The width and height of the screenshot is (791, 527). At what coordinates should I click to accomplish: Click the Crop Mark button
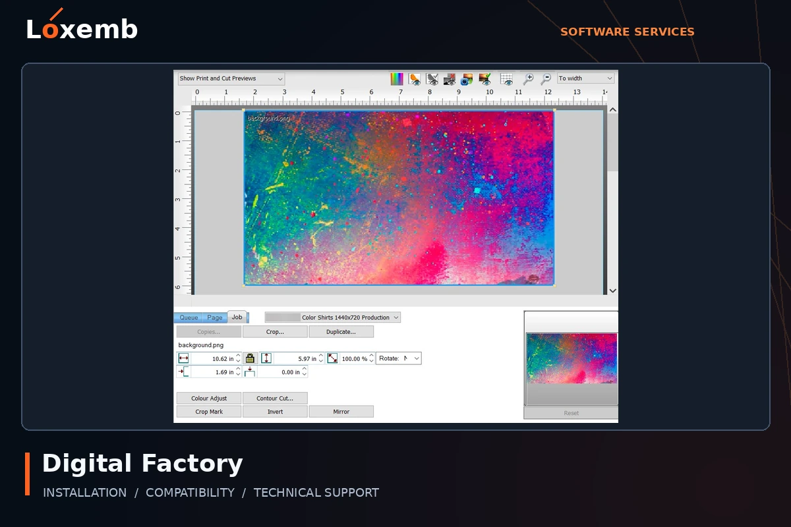[x=209, y=412]
